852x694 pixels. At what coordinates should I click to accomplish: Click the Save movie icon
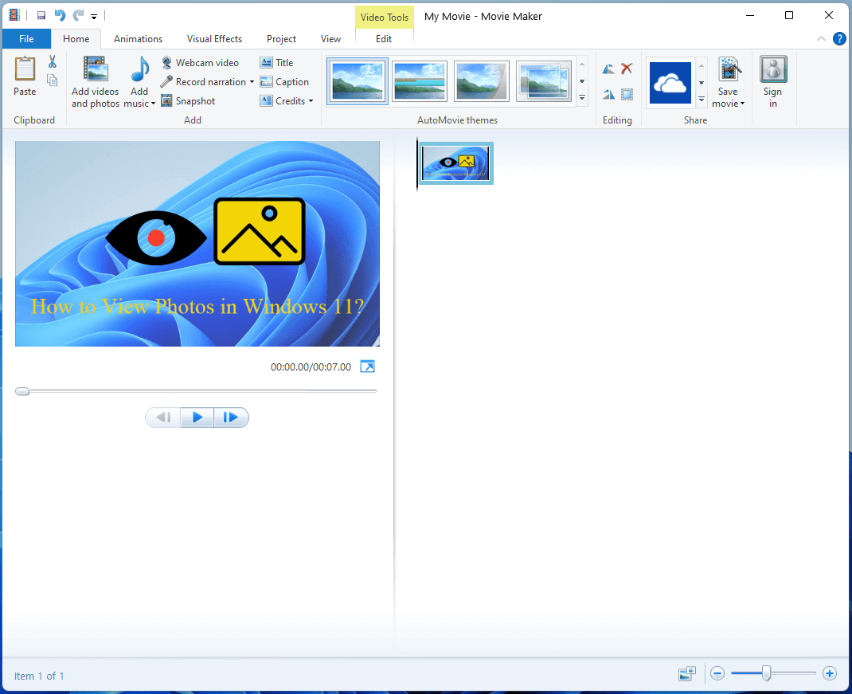728,69
